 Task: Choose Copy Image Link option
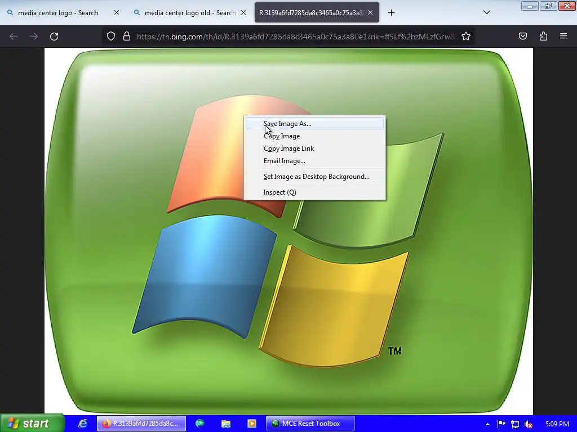[314, 148]
